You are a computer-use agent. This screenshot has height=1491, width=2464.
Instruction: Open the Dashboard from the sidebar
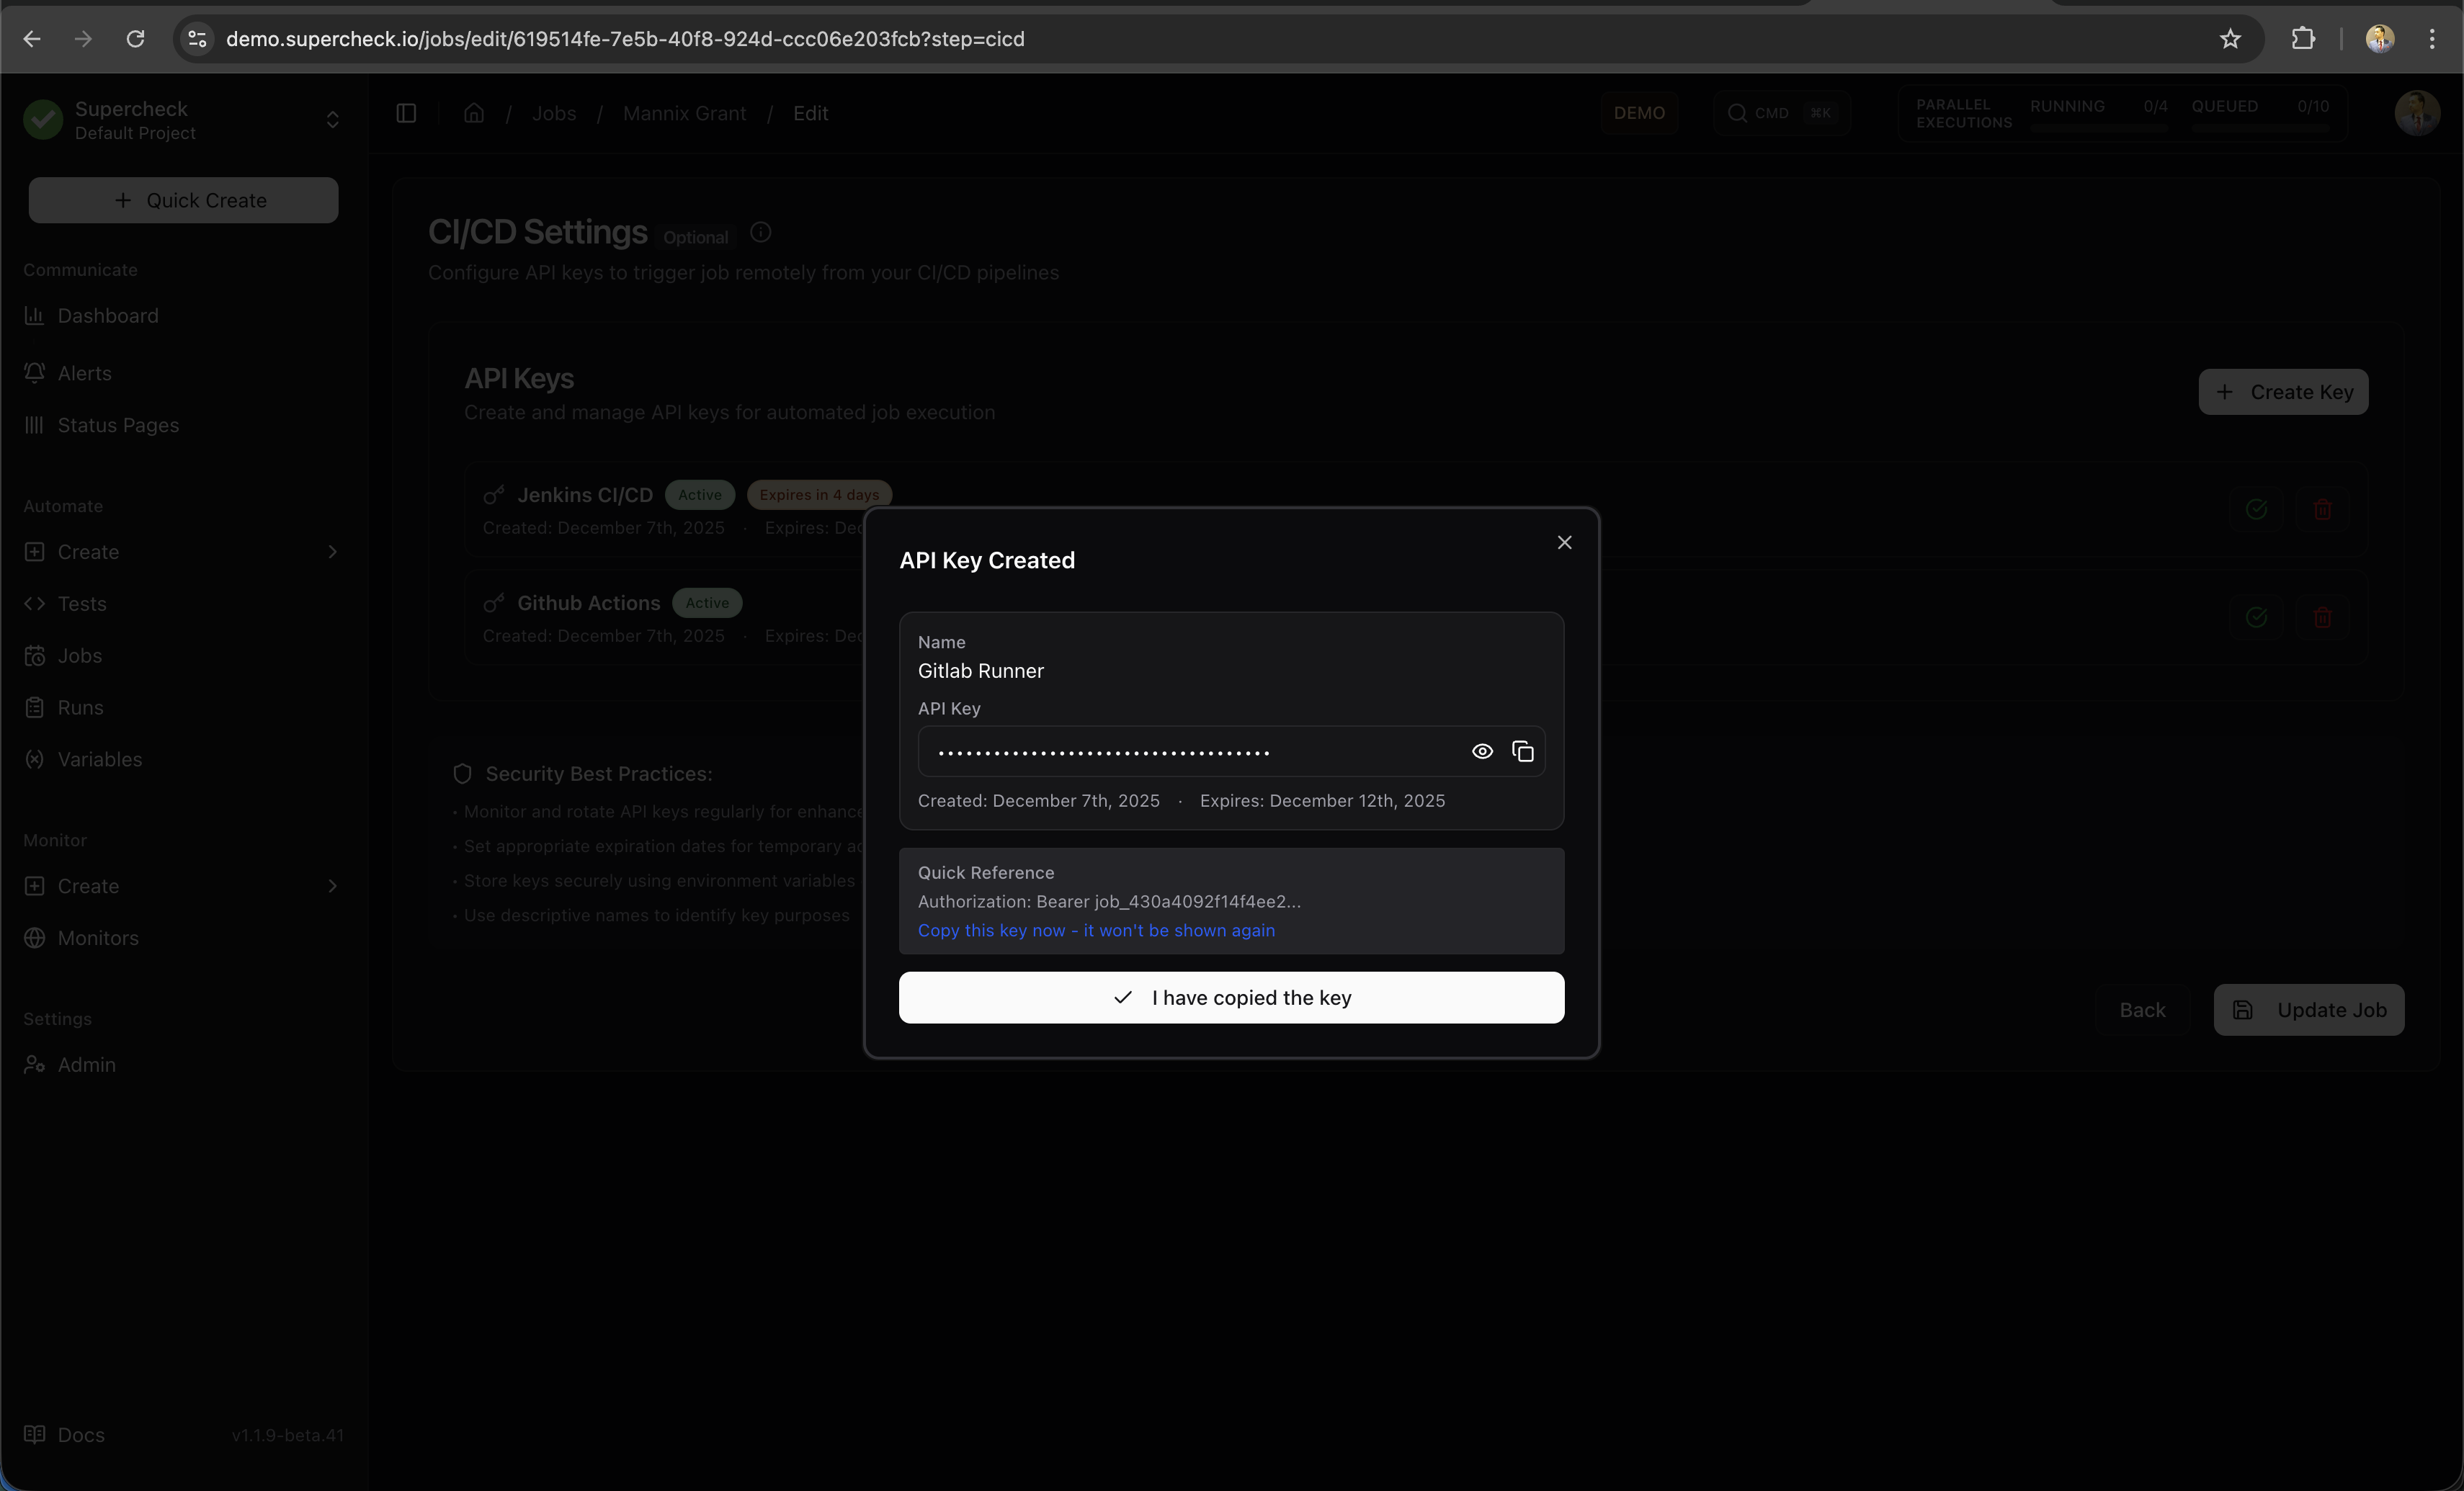[x=107, y=316]
